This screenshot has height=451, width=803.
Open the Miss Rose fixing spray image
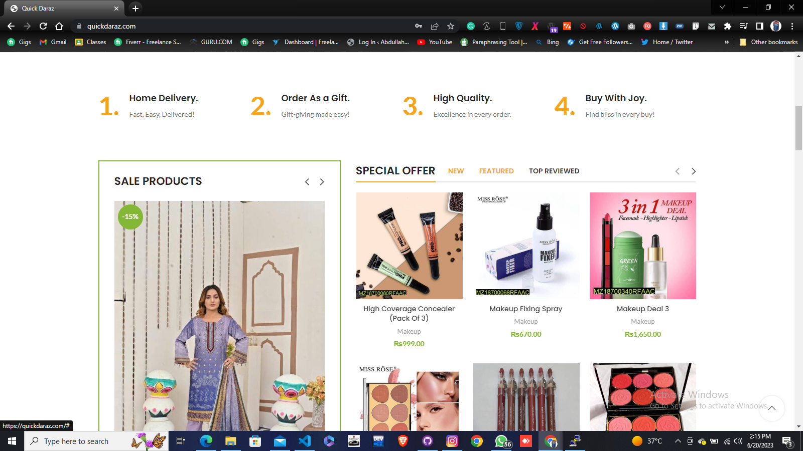click(x=526, y=246)
